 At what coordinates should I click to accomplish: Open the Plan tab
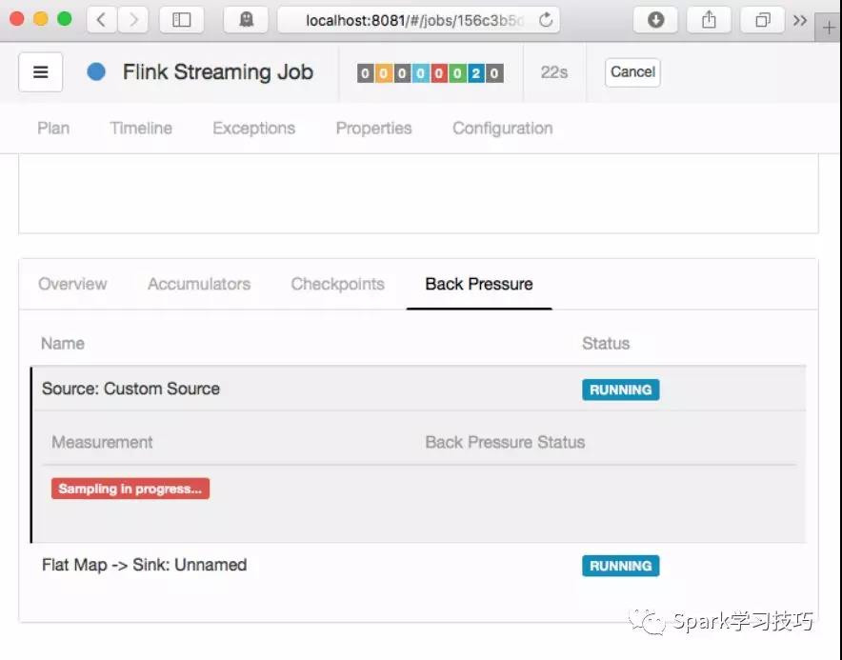coord(53,129)
